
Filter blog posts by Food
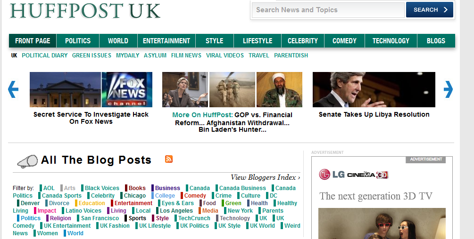point(209,203)
